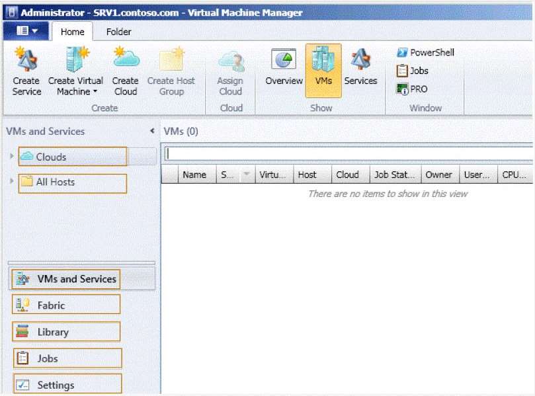
Task: Open the Create Virtual Machine dropdown arrow
Action: click(x=95, y=91)
